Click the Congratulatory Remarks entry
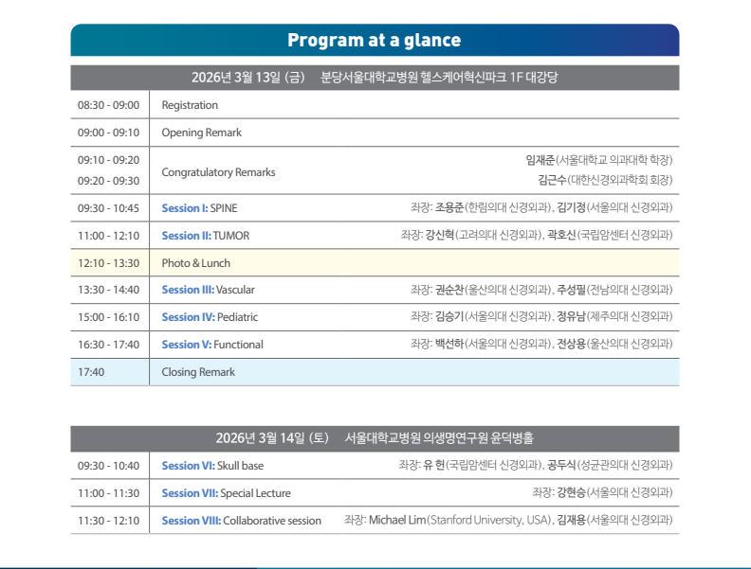Screen dimensions: 751x569 tap(218, 172)
